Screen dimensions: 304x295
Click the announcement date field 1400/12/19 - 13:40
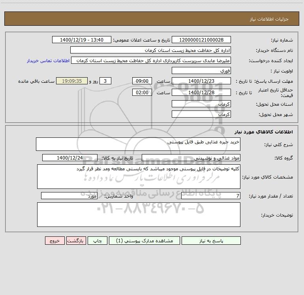(82, 40)
